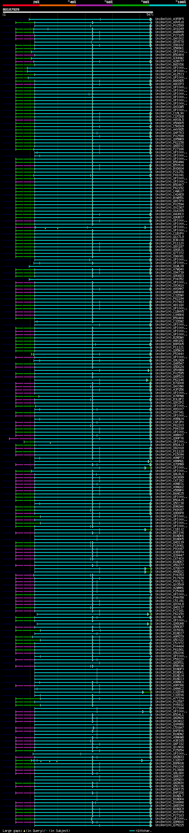Click the orange ~40% identity legend bar
The image size is (189, 833).
58,6
